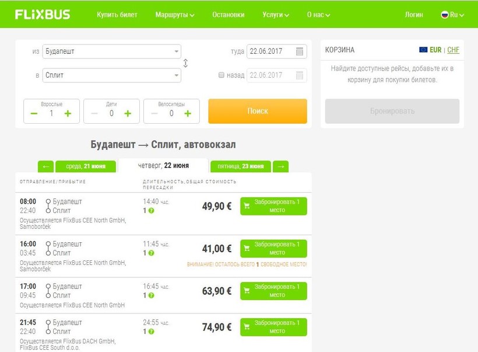Go to previous day arrow button
The width and height of the screenshot is (478, 352).
(45, 166)
